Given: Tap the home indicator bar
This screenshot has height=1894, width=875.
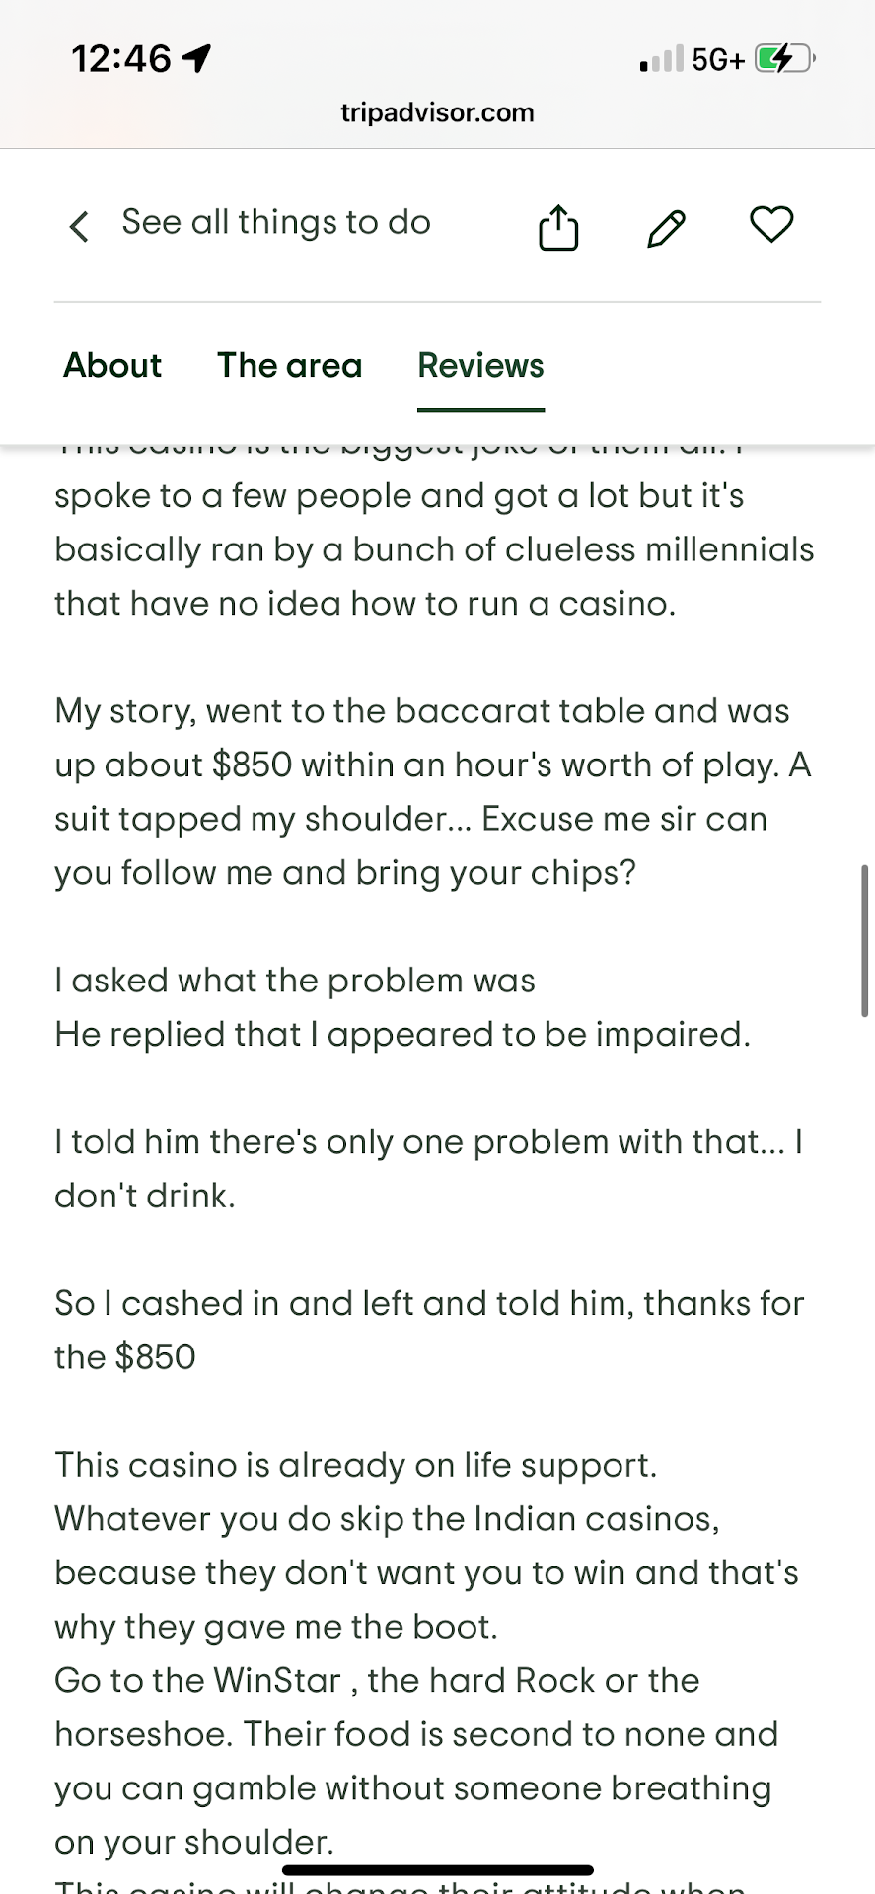Looking at the screenshot, I should (437, 1870).
